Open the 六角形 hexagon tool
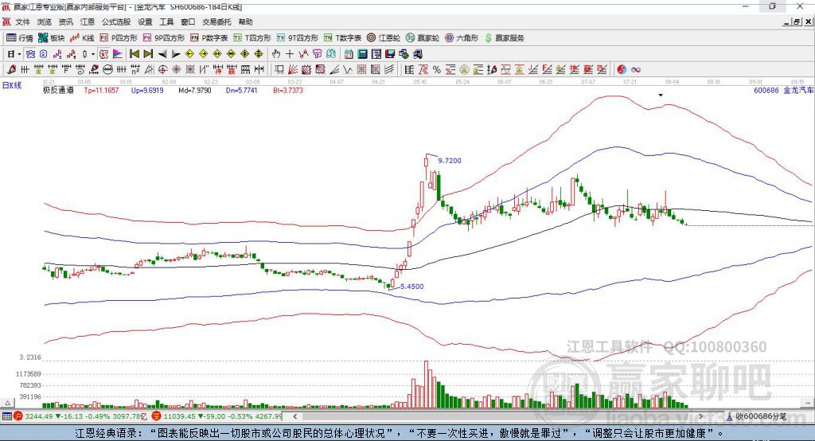815x441 pixels. coord(462,38)
